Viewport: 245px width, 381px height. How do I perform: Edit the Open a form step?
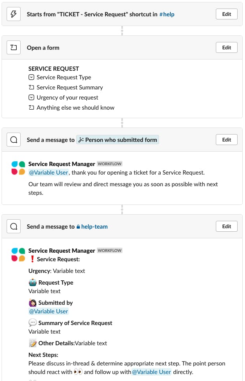pos(226,48)
